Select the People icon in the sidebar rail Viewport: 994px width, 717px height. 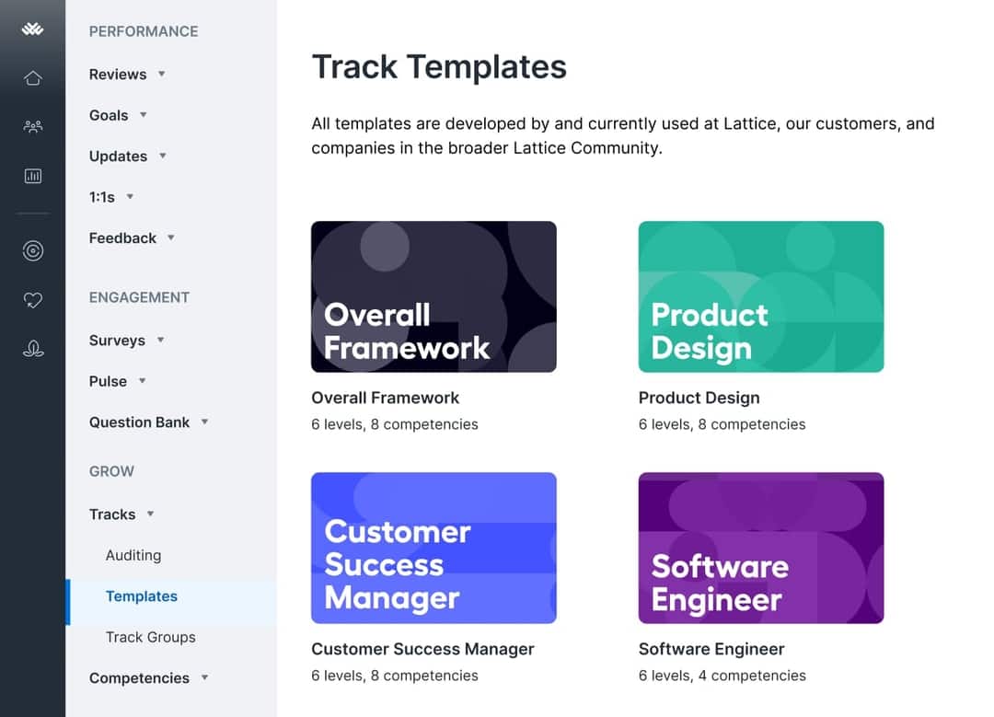32,126
